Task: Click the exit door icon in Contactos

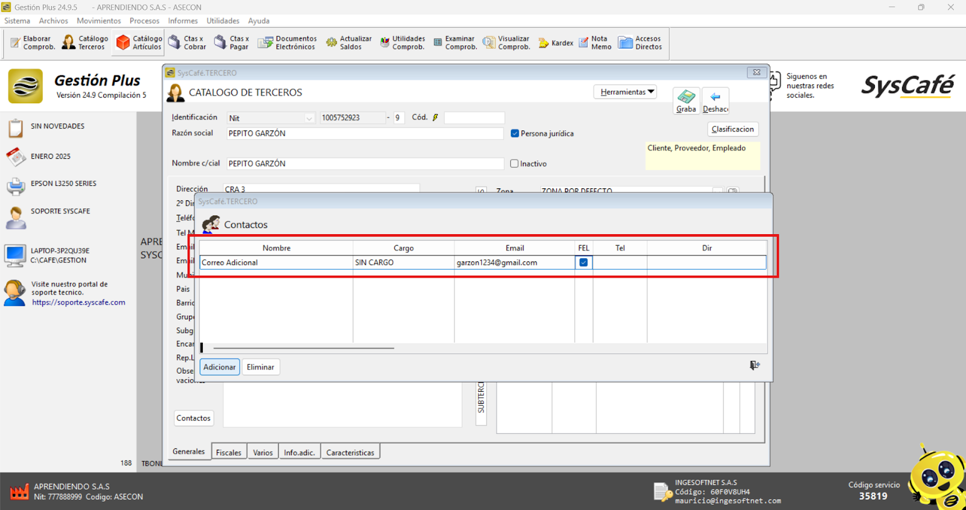Action: (754, 365)
